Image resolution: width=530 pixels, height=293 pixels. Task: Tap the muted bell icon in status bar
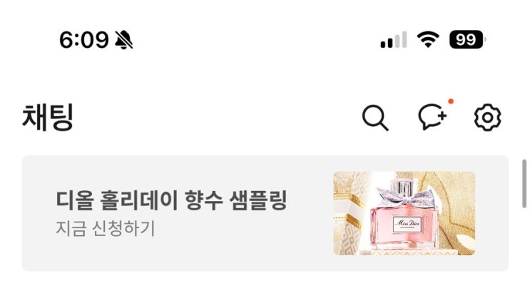pyautogui.click(x=123, y=40)
